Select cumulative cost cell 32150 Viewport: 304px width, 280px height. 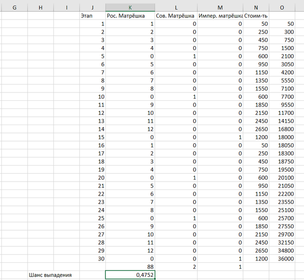pyautogui.click(x=282, y=242)
